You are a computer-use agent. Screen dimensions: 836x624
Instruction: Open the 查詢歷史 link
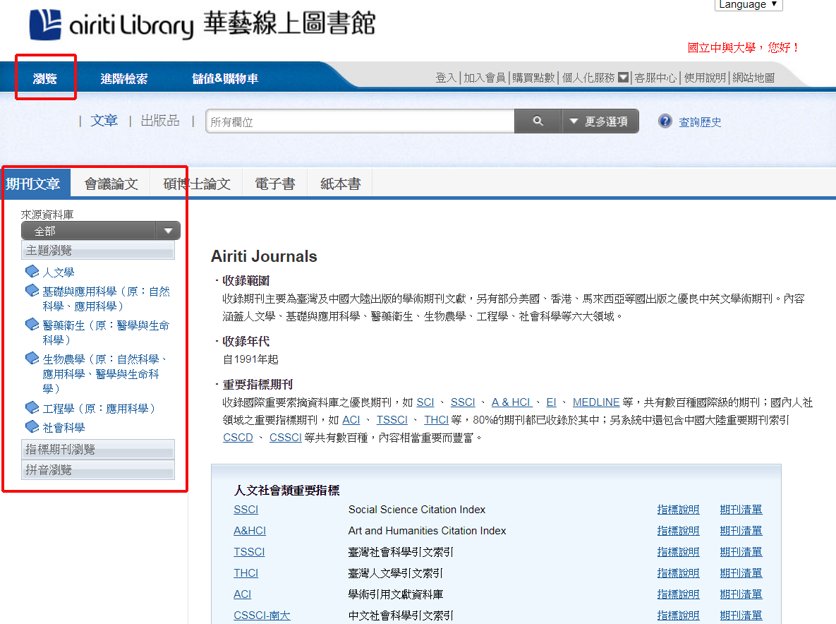click(x=700, y=122)
